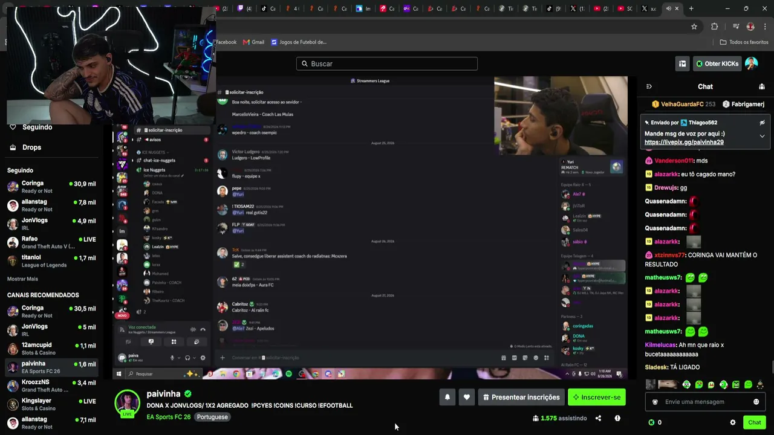Open chat settings gear

733,422
